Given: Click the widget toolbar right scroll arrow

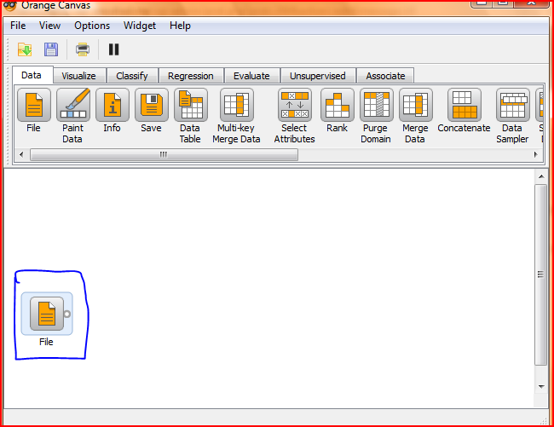Looking at the screenshot, I should [x=536, y=155].
